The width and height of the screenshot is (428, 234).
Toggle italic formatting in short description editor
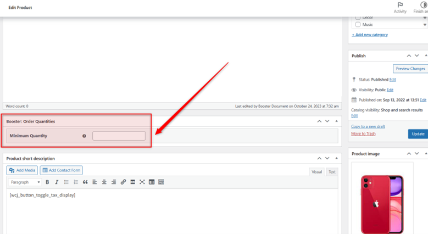[57, 182]
